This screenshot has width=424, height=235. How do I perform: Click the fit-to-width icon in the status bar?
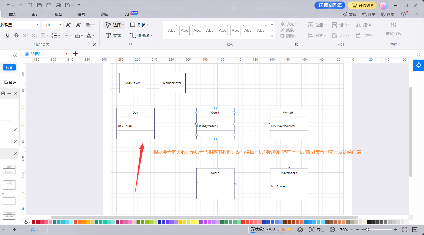[415, 230]
